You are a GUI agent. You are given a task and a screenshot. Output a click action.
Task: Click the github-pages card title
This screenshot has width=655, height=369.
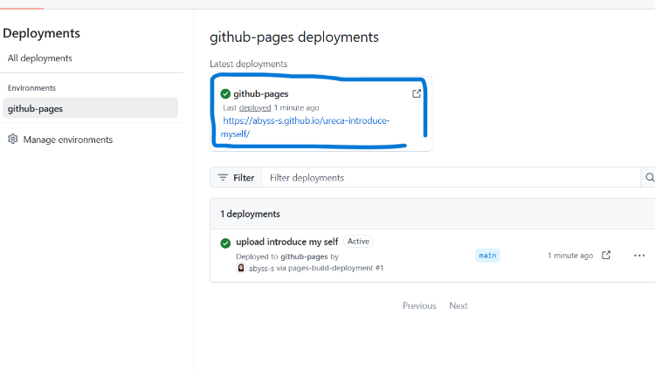260,94
